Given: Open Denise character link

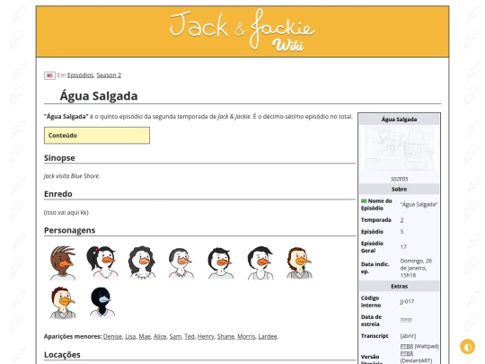Looking at the screenshot, I should [112, 336].
